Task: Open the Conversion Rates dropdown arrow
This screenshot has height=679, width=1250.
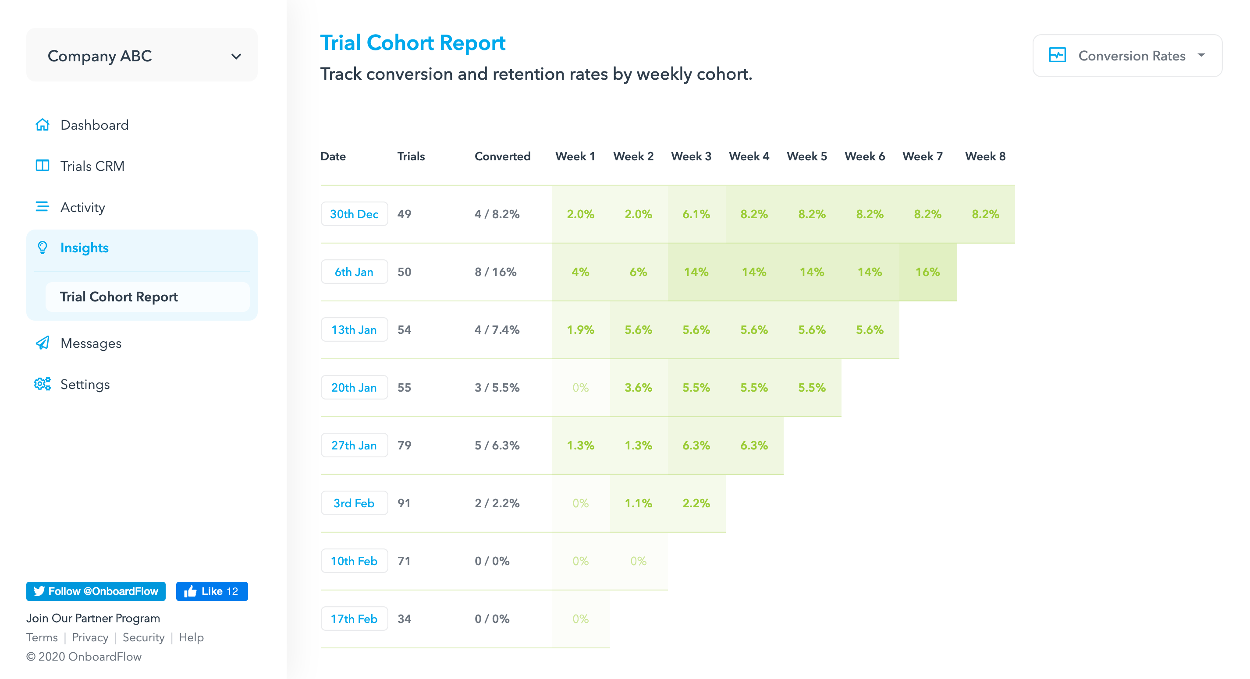Action: tap(1201, 55)
